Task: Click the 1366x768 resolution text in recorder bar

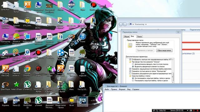Action: (x=162, y=110)
